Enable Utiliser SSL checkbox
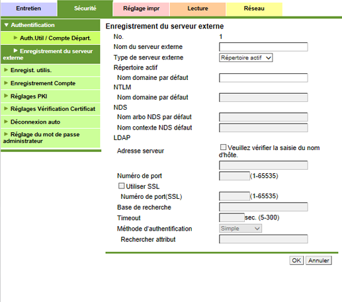This screenshot has width=342, height=302. [x=121, y=186]
